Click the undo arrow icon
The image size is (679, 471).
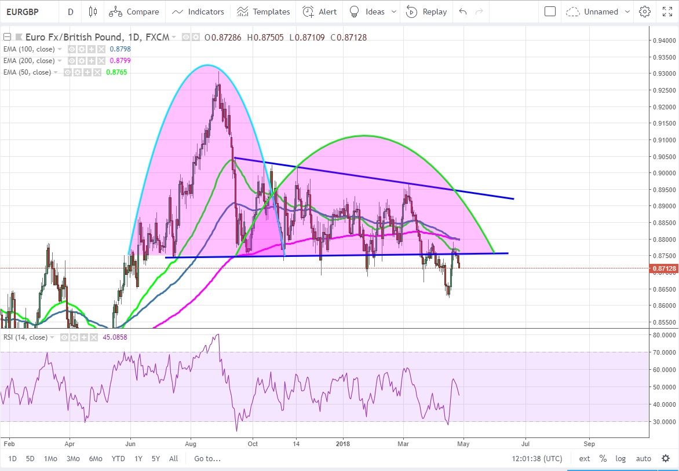pyautogui.click(x=462, y=12)
